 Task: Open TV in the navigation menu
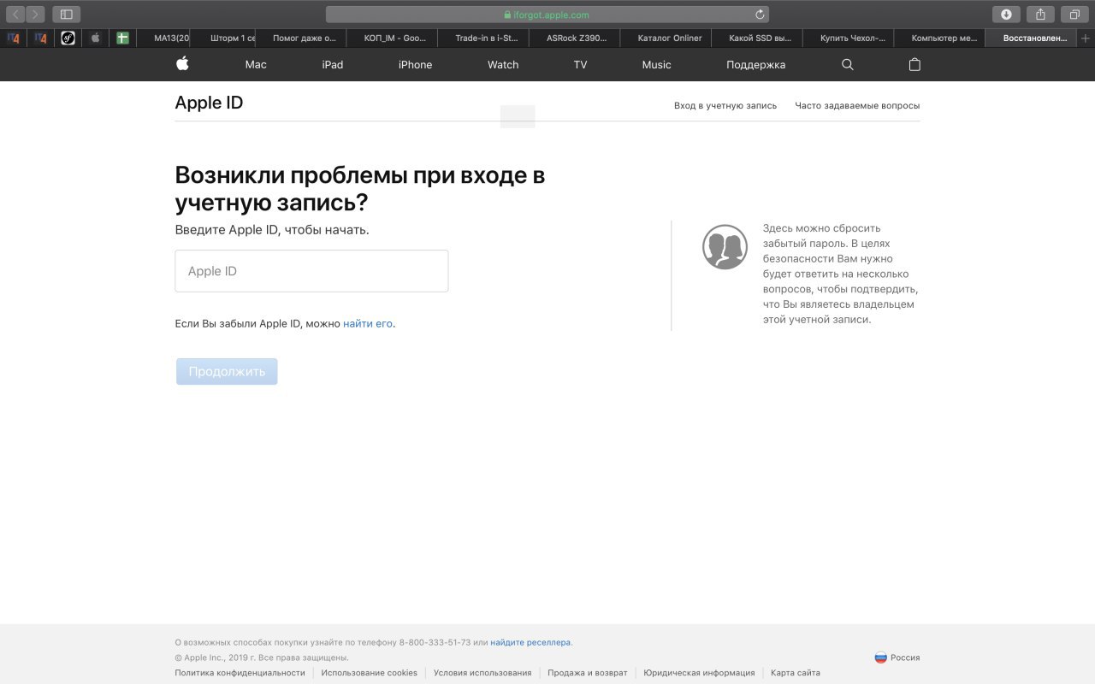point(581,65)
